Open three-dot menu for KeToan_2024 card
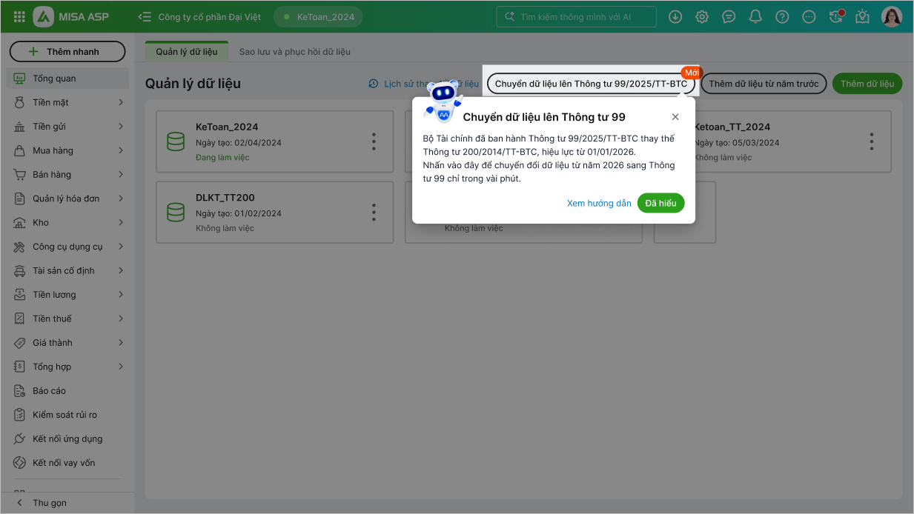The image size is (914, 514). point(374,141)
